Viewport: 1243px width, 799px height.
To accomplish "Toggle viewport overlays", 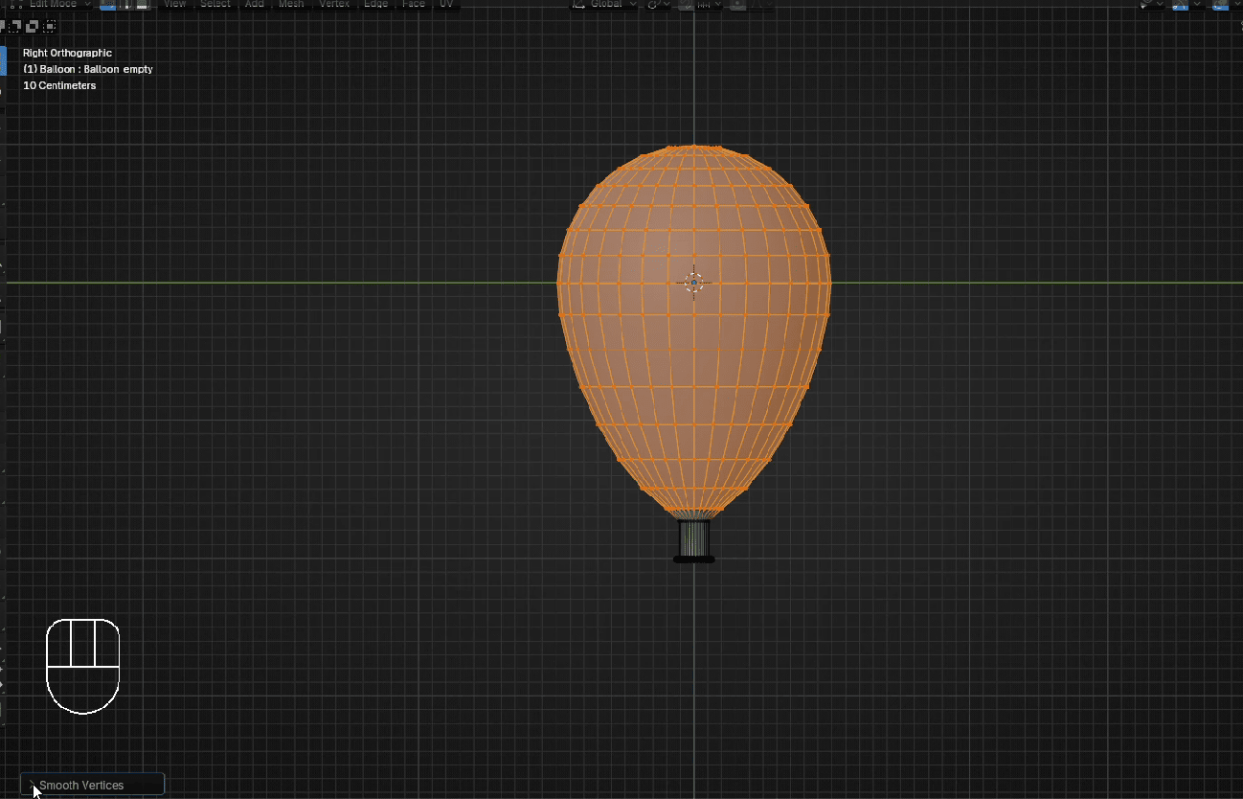I will [1220, 5].
